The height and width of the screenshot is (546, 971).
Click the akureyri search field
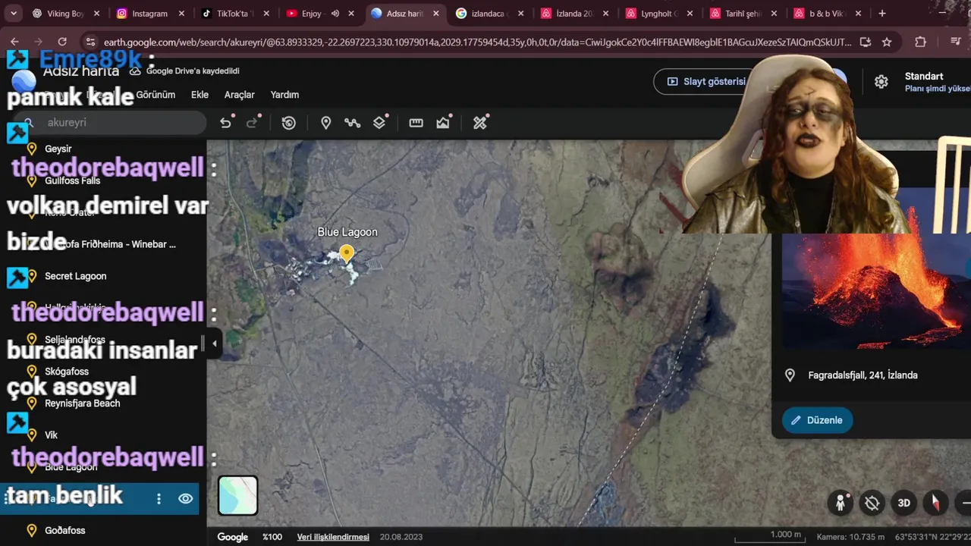(110, 123)
